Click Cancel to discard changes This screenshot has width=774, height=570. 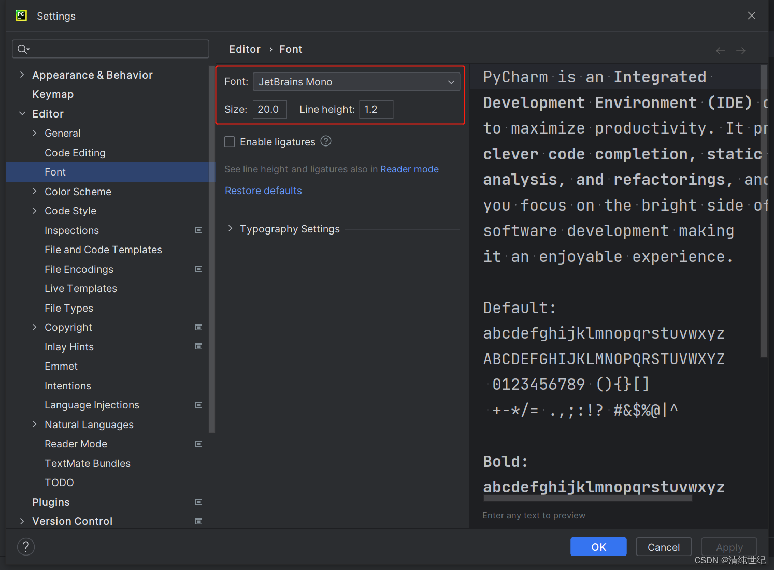coord(664,547)
